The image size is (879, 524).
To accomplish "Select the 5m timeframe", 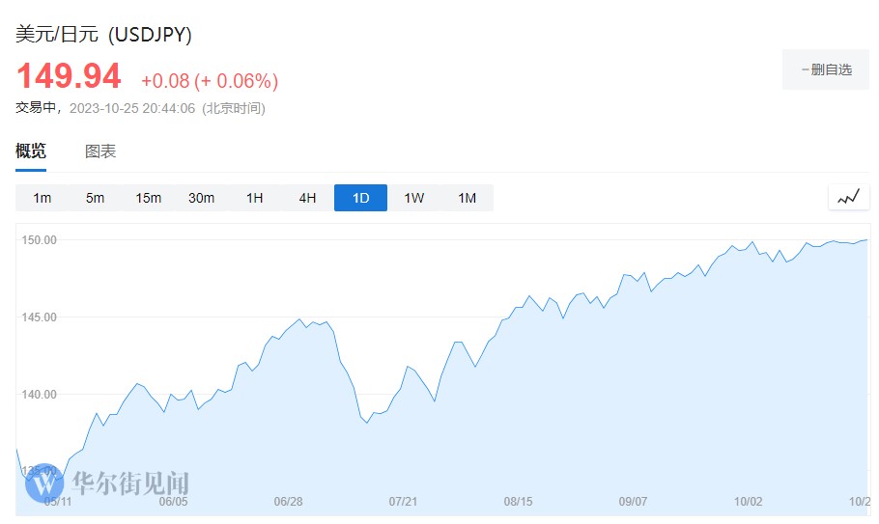I will point(95,198).
